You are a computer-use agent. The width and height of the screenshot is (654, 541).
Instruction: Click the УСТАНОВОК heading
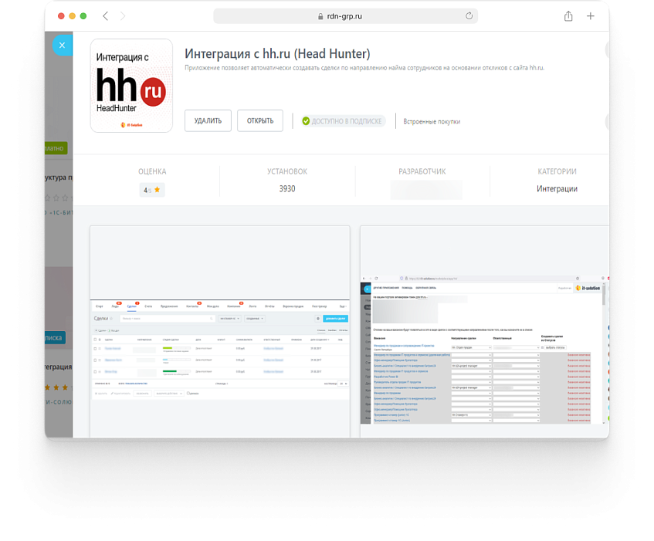coord(287,171)
